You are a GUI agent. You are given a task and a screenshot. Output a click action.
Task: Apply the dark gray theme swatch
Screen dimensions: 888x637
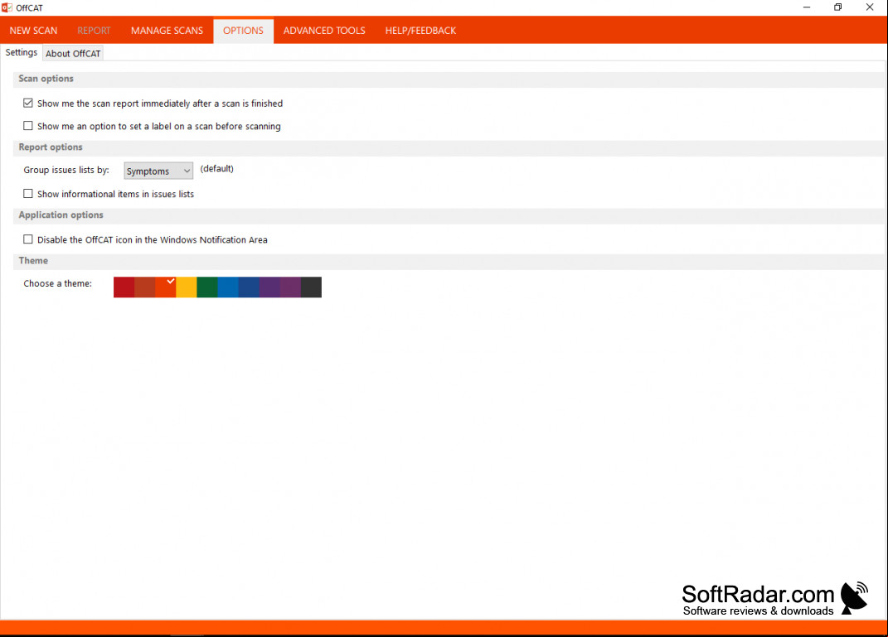312,287
